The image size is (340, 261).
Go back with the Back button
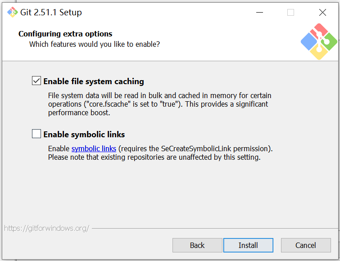[x=197, y=245]
